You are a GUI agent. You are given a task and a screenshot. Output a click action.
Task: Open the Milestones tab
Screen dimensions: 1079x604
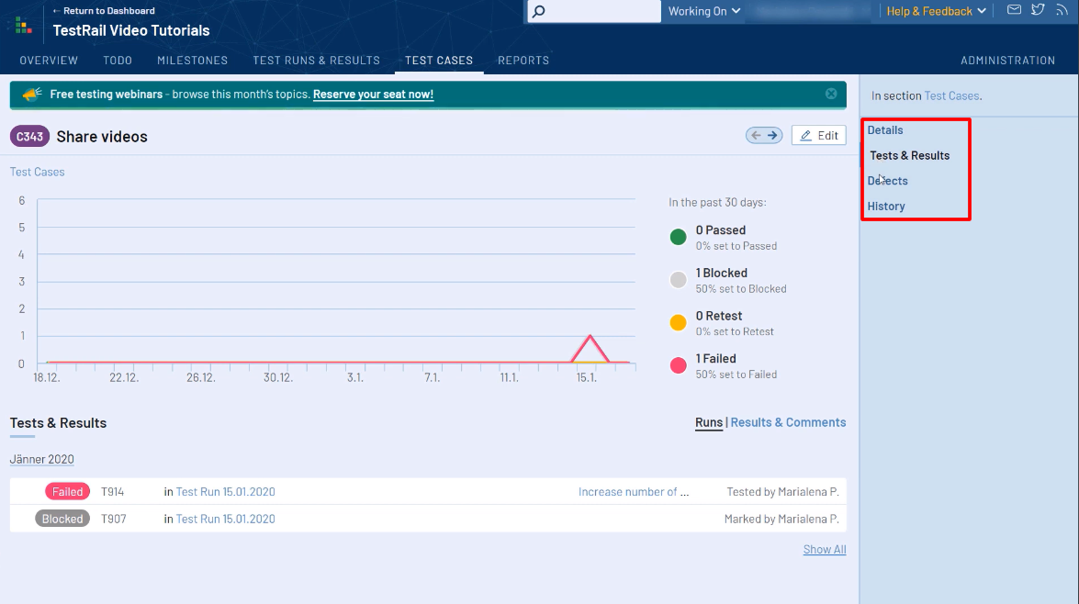point(192,61)
